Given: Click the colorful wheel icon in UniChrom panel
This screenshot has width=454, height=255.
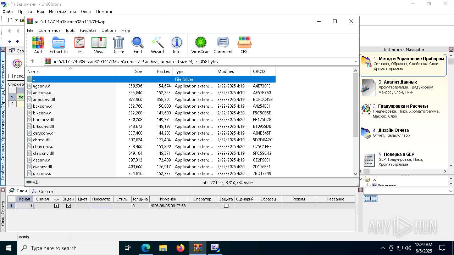Looking at the screenshot, I should [x=17, y=63].
